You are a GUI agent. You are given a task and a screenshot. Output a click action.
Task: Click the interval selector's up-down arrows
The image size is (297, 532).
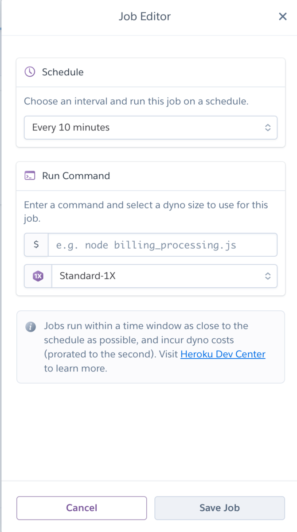click(x=268, y=128)
